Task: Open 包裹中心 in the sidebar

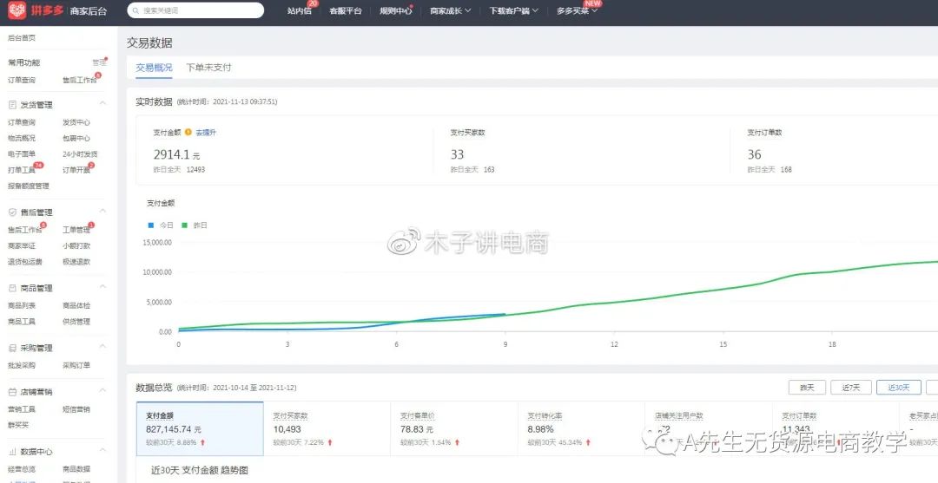Action: [76, 138]
